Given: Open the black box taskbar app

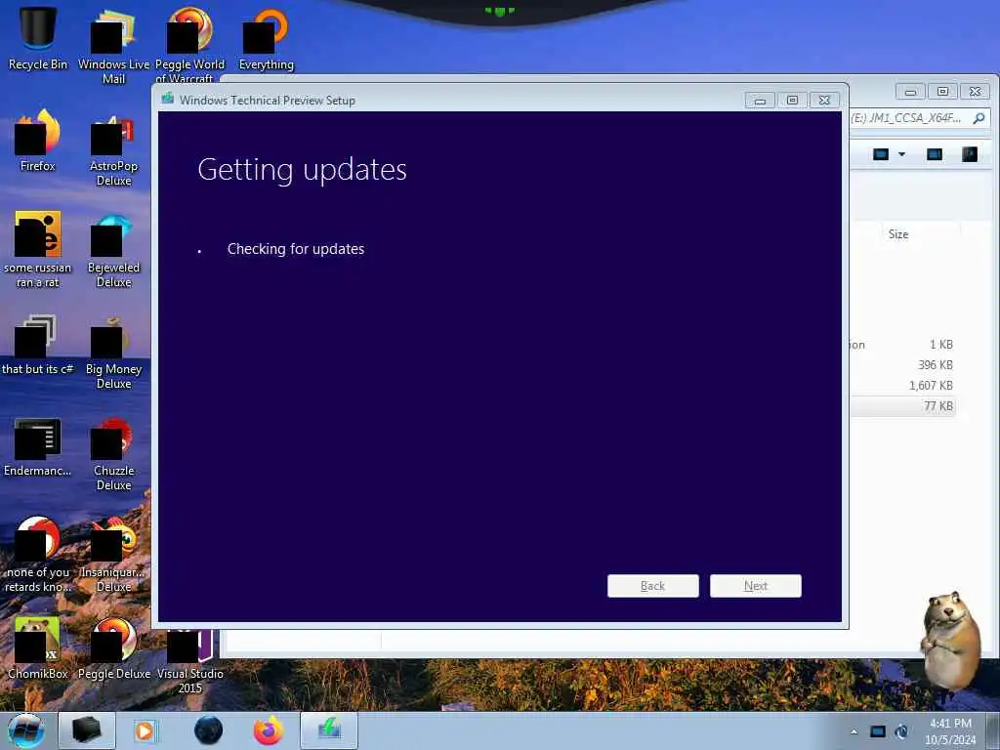Looking at the screenshot, I should [x=87, y=730].
